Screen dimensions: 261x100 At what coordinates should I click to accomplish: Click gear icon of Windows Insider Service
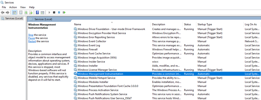[x=75, y=62]
